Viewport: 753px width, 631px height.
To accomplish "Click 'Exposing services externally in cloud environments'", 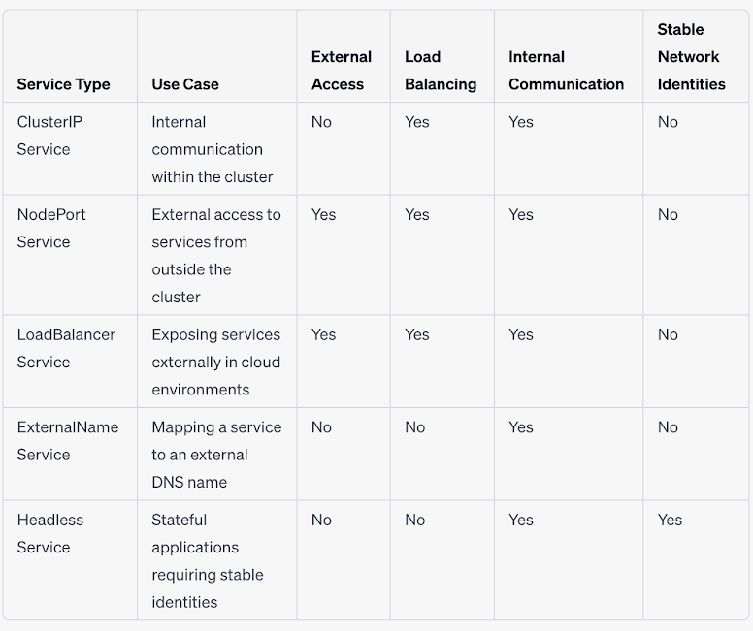I will click(215, 362).
